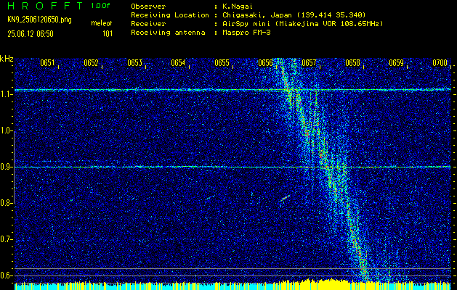The image size is (457, 290).
Task: Click the 0654 time marker
Action: point(178,63)
